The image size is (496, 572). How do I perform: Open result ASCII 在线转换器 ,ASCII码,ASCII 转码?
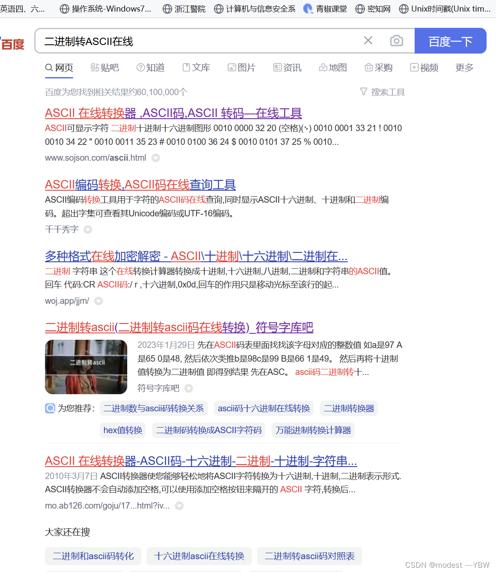point(173,113)
